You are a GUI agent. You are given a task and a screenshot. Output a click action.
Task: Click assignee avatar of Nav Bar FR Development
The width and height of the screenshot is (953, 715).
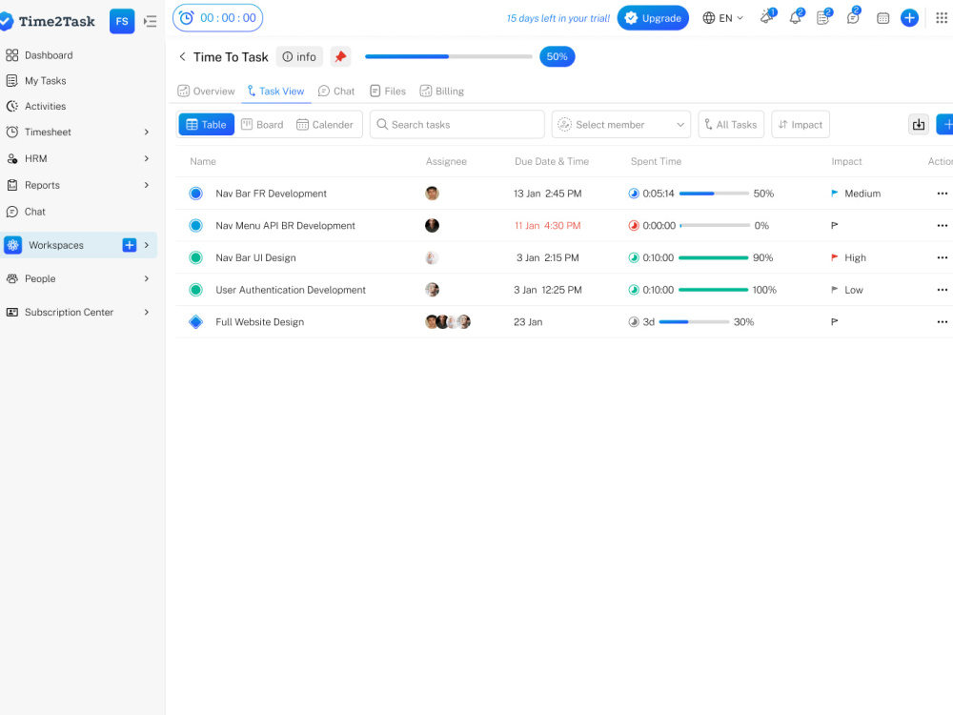[432, 194]
